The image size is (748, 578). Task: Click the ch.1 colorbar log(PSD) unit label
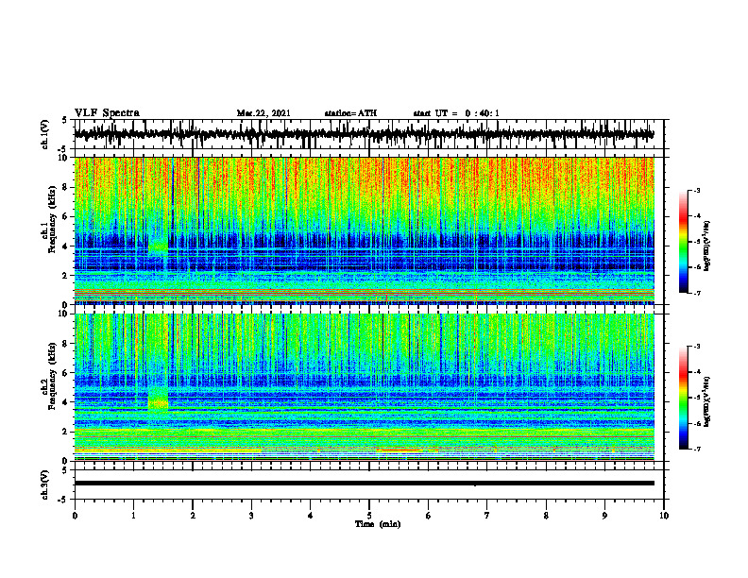coord(707,246)
